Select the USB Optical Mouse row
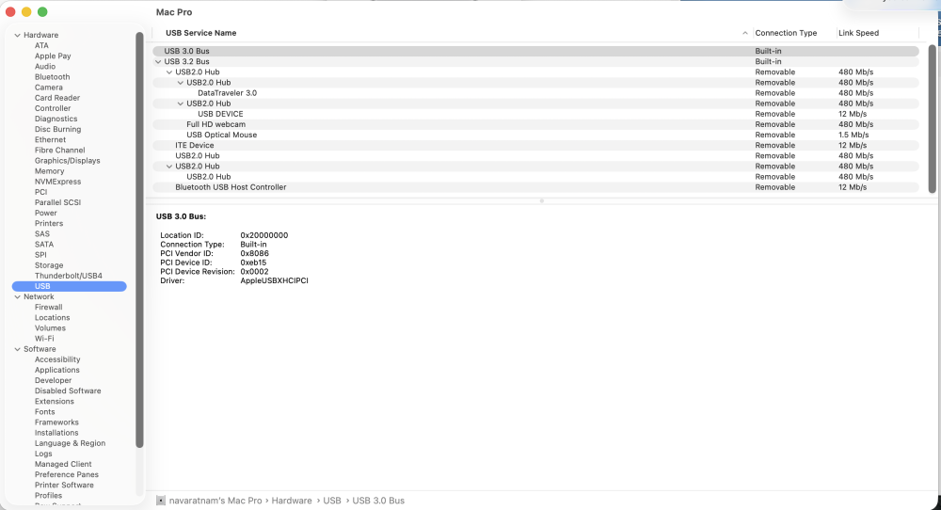This screenshot has height=510, width=941. [x=535, y=135]
